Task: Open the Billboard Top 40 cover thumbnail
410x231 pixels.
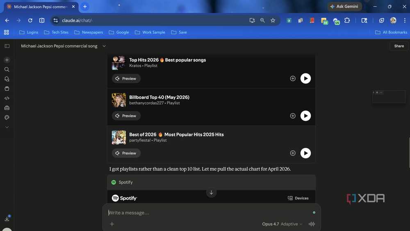Action: click(x=119, y=100)
